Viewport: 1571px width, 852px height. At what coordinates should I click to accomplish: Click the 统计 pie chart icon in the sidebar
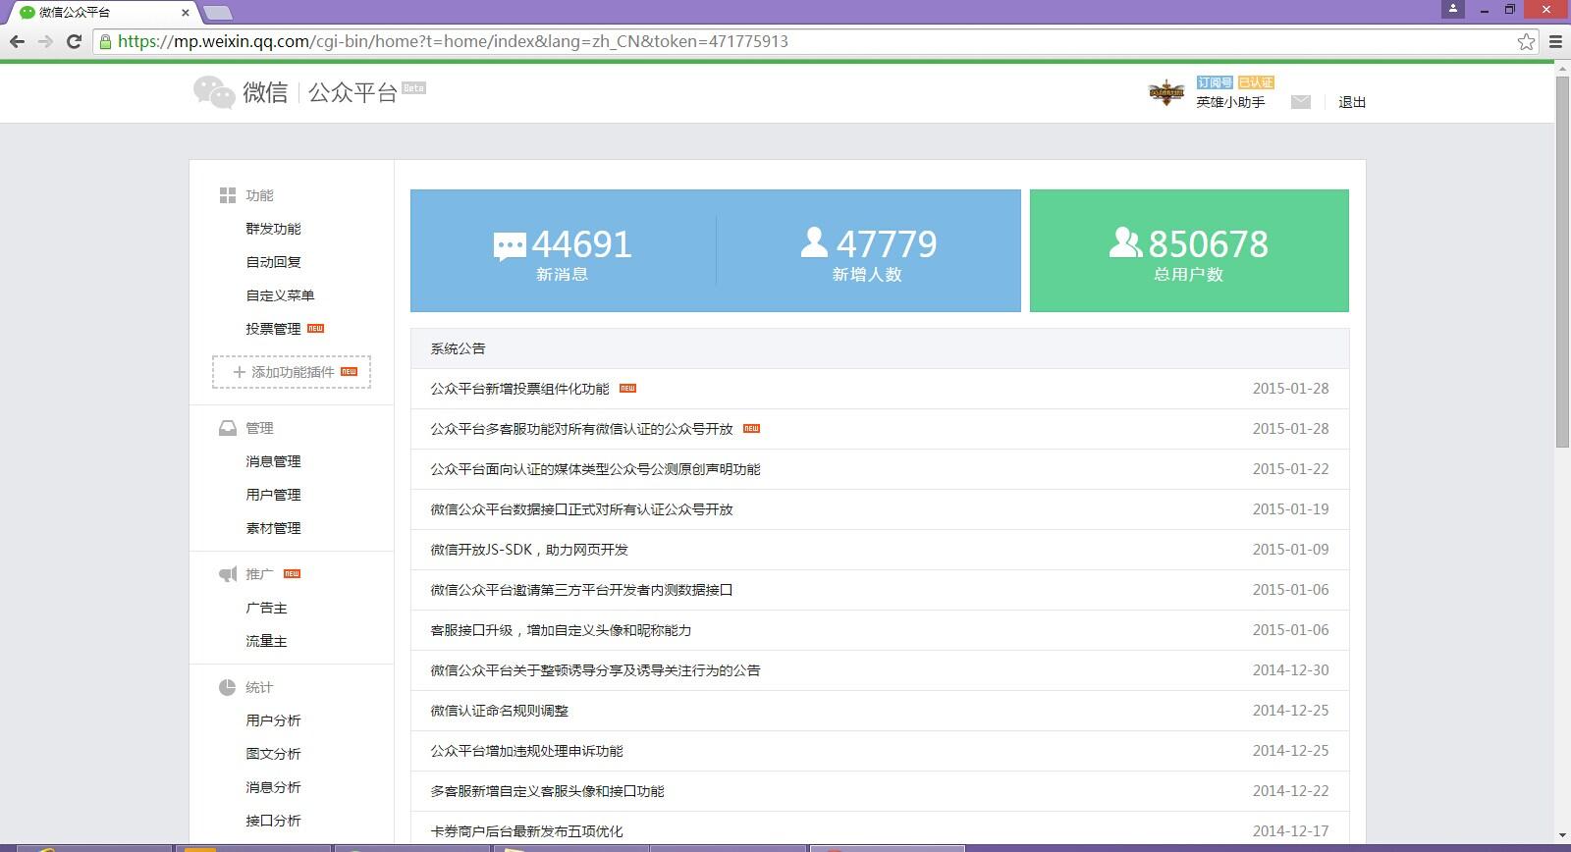click(228, 687)
